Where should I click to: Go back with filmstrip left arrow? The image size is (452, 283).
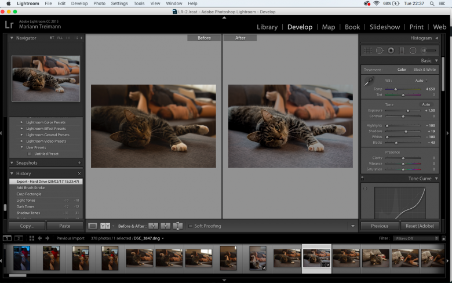pyautogui.click(x=40, y=238)
